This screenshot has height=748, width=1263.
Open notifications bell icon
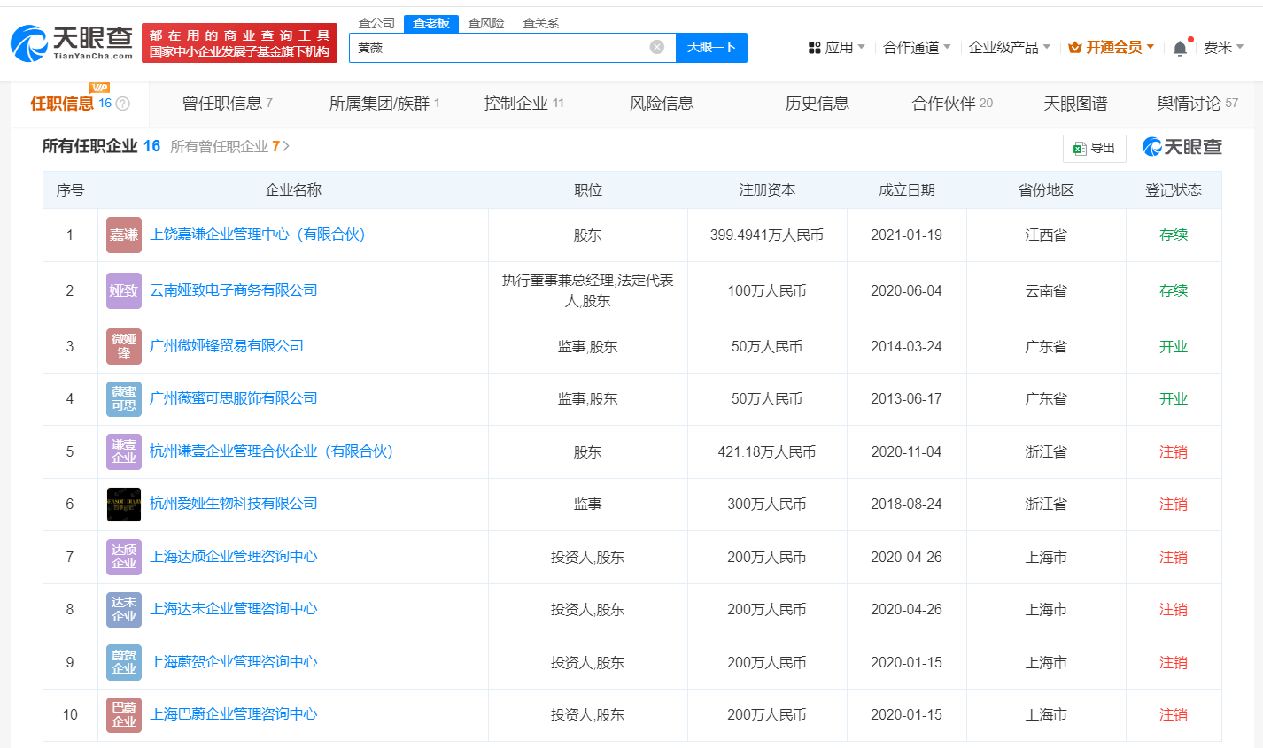pos(1179,48)
